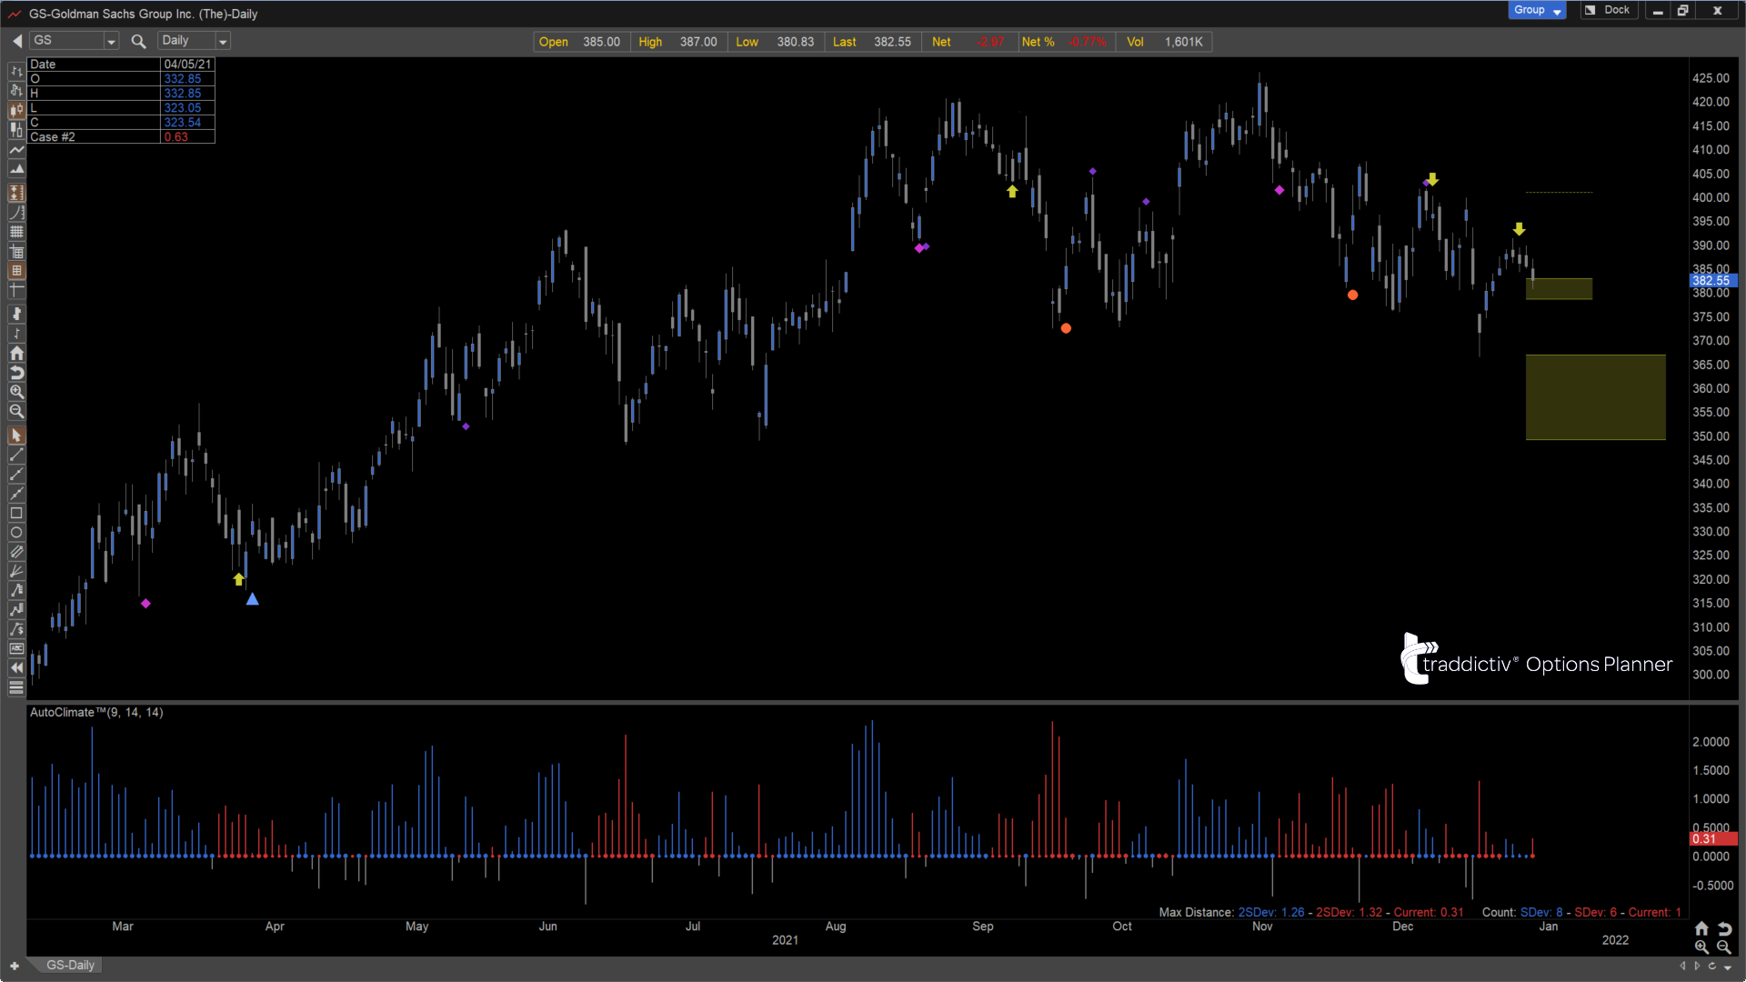
Task: Toggle the data table icon
Action: (x=16, y=252)
